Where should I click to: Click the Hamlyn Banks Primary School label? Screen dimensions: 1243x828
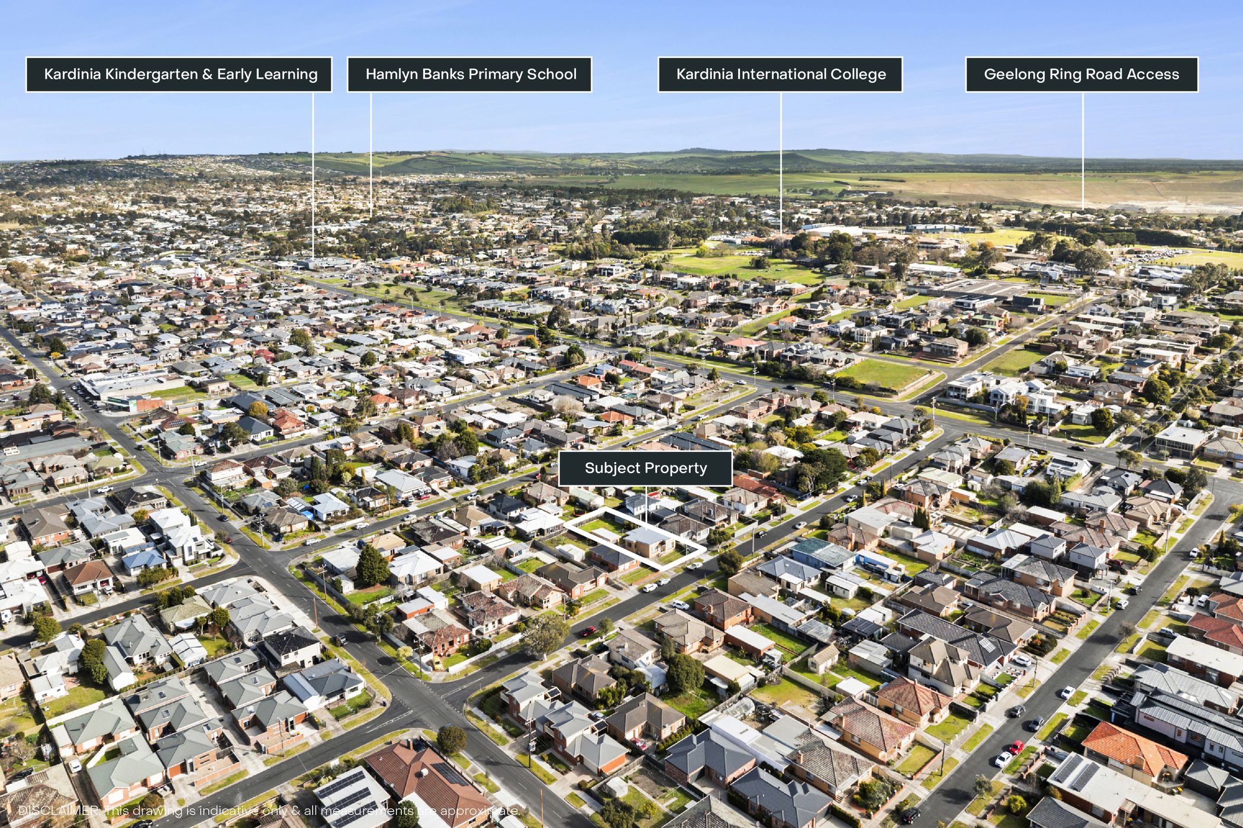pos(469,75)
